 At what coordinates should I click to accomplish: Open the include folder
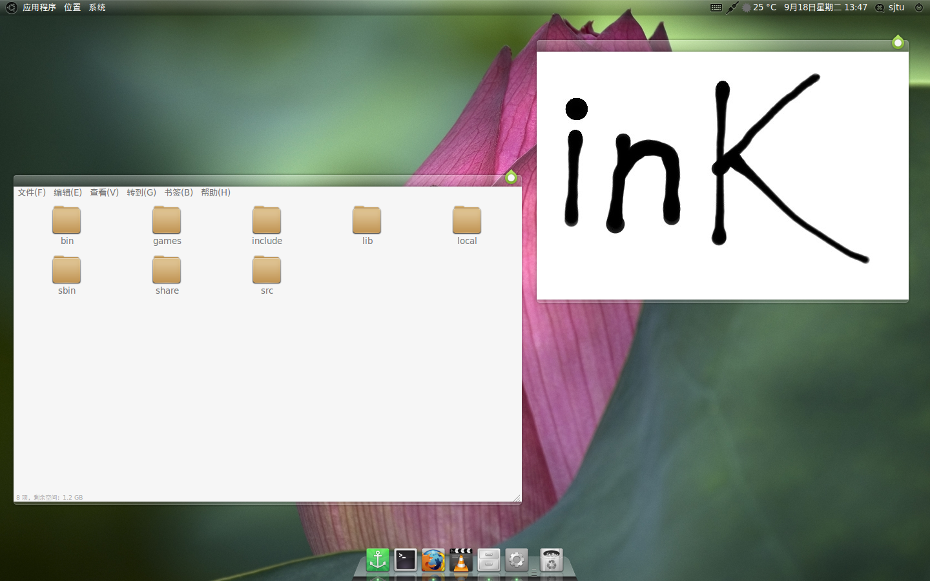267,225
